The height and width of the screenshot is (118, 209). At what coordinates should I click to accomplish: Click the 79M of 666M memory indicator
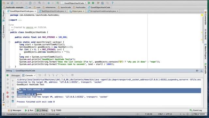pos(199,114)
